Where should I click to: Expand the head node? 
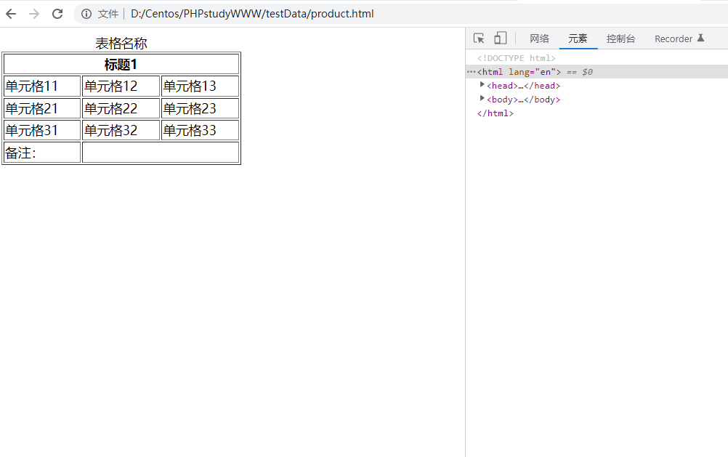[482, 84]
